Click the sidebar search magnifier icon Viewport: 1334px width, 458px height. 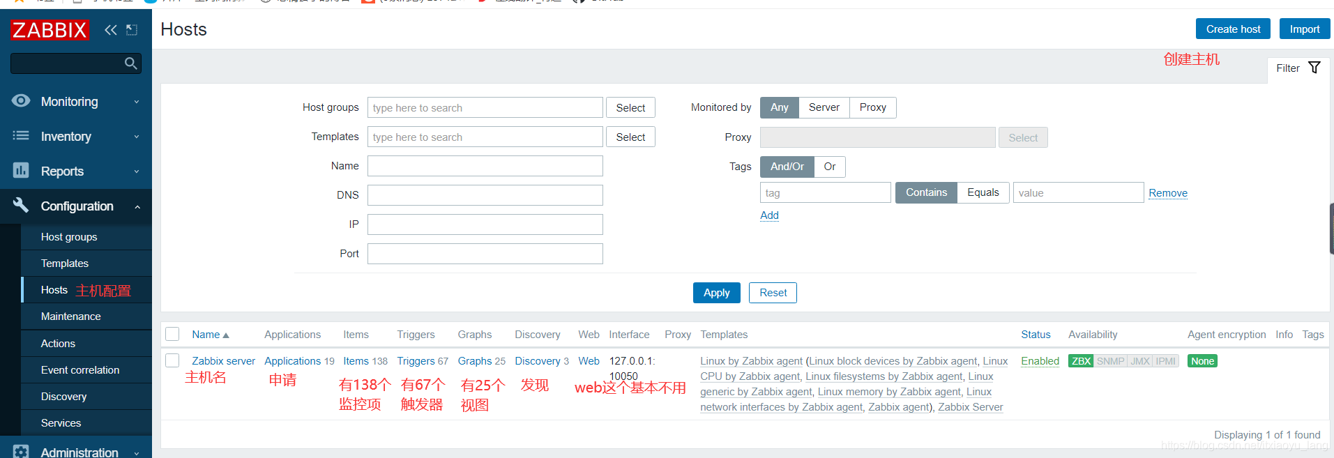130,63
